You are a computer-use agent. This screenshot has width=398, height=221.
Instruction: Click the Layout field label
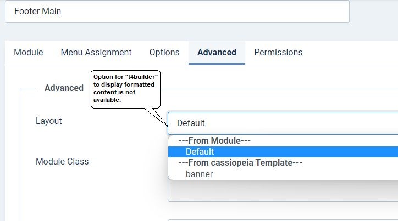tap(49, 121)
